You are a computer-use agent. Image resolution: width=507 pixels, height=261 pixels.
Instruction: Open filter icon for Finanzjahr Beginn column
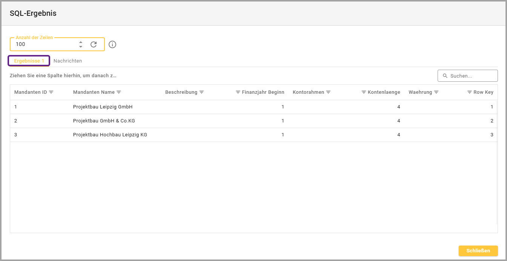coord(238,92)
